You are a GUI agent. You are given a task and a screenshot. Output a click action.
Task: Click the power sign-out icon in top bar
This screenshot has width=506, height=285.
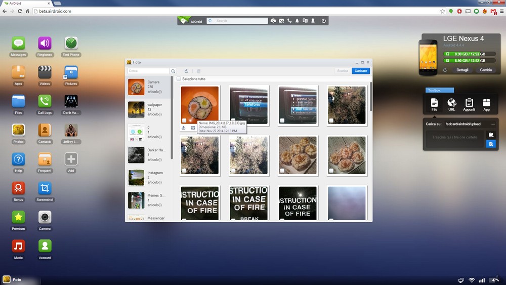pos(324,21)
